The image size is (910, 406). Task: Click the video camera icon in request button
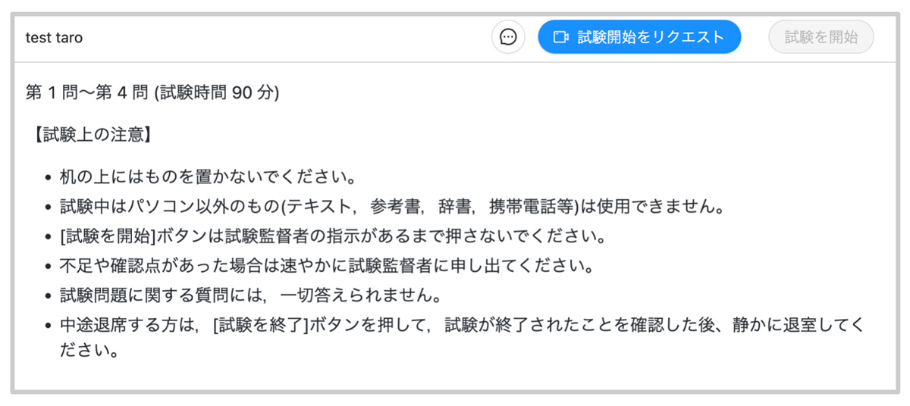click(560, 37)
